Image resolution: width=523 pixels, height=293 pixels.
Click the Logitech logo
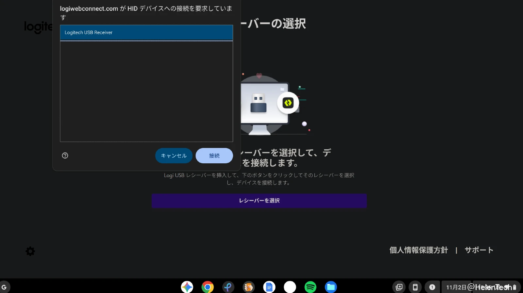point(38,27)
